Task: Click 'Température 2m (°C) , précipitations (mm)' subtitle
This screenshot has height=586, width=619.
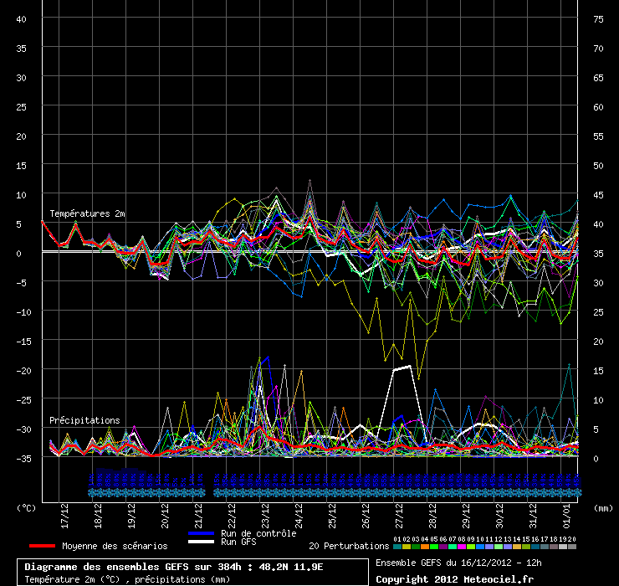Action: point(127,579)
